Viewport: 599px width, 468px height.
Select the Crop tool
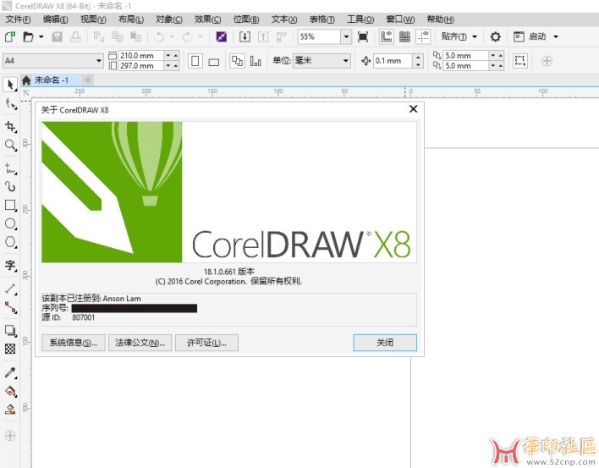click(10, 126)
